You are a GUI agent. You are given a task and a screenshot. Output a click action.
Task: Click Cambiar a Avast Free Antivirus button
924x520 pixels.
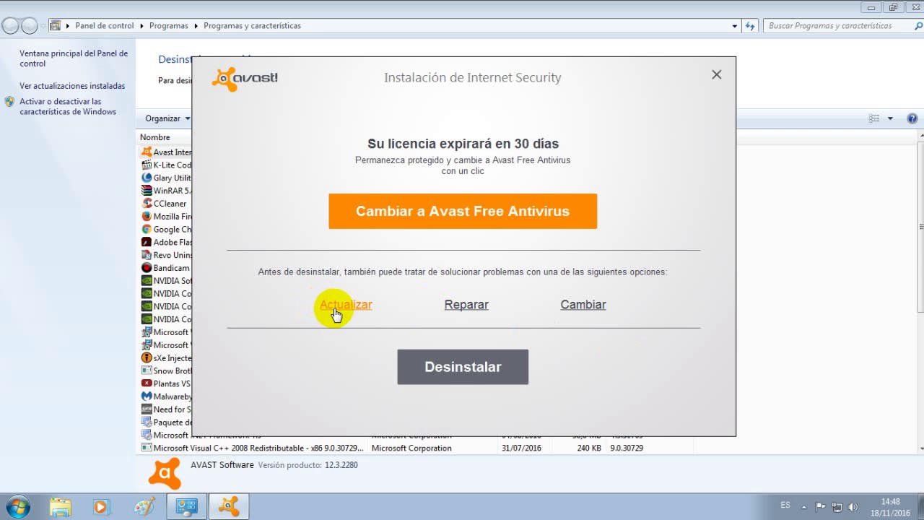463,211
